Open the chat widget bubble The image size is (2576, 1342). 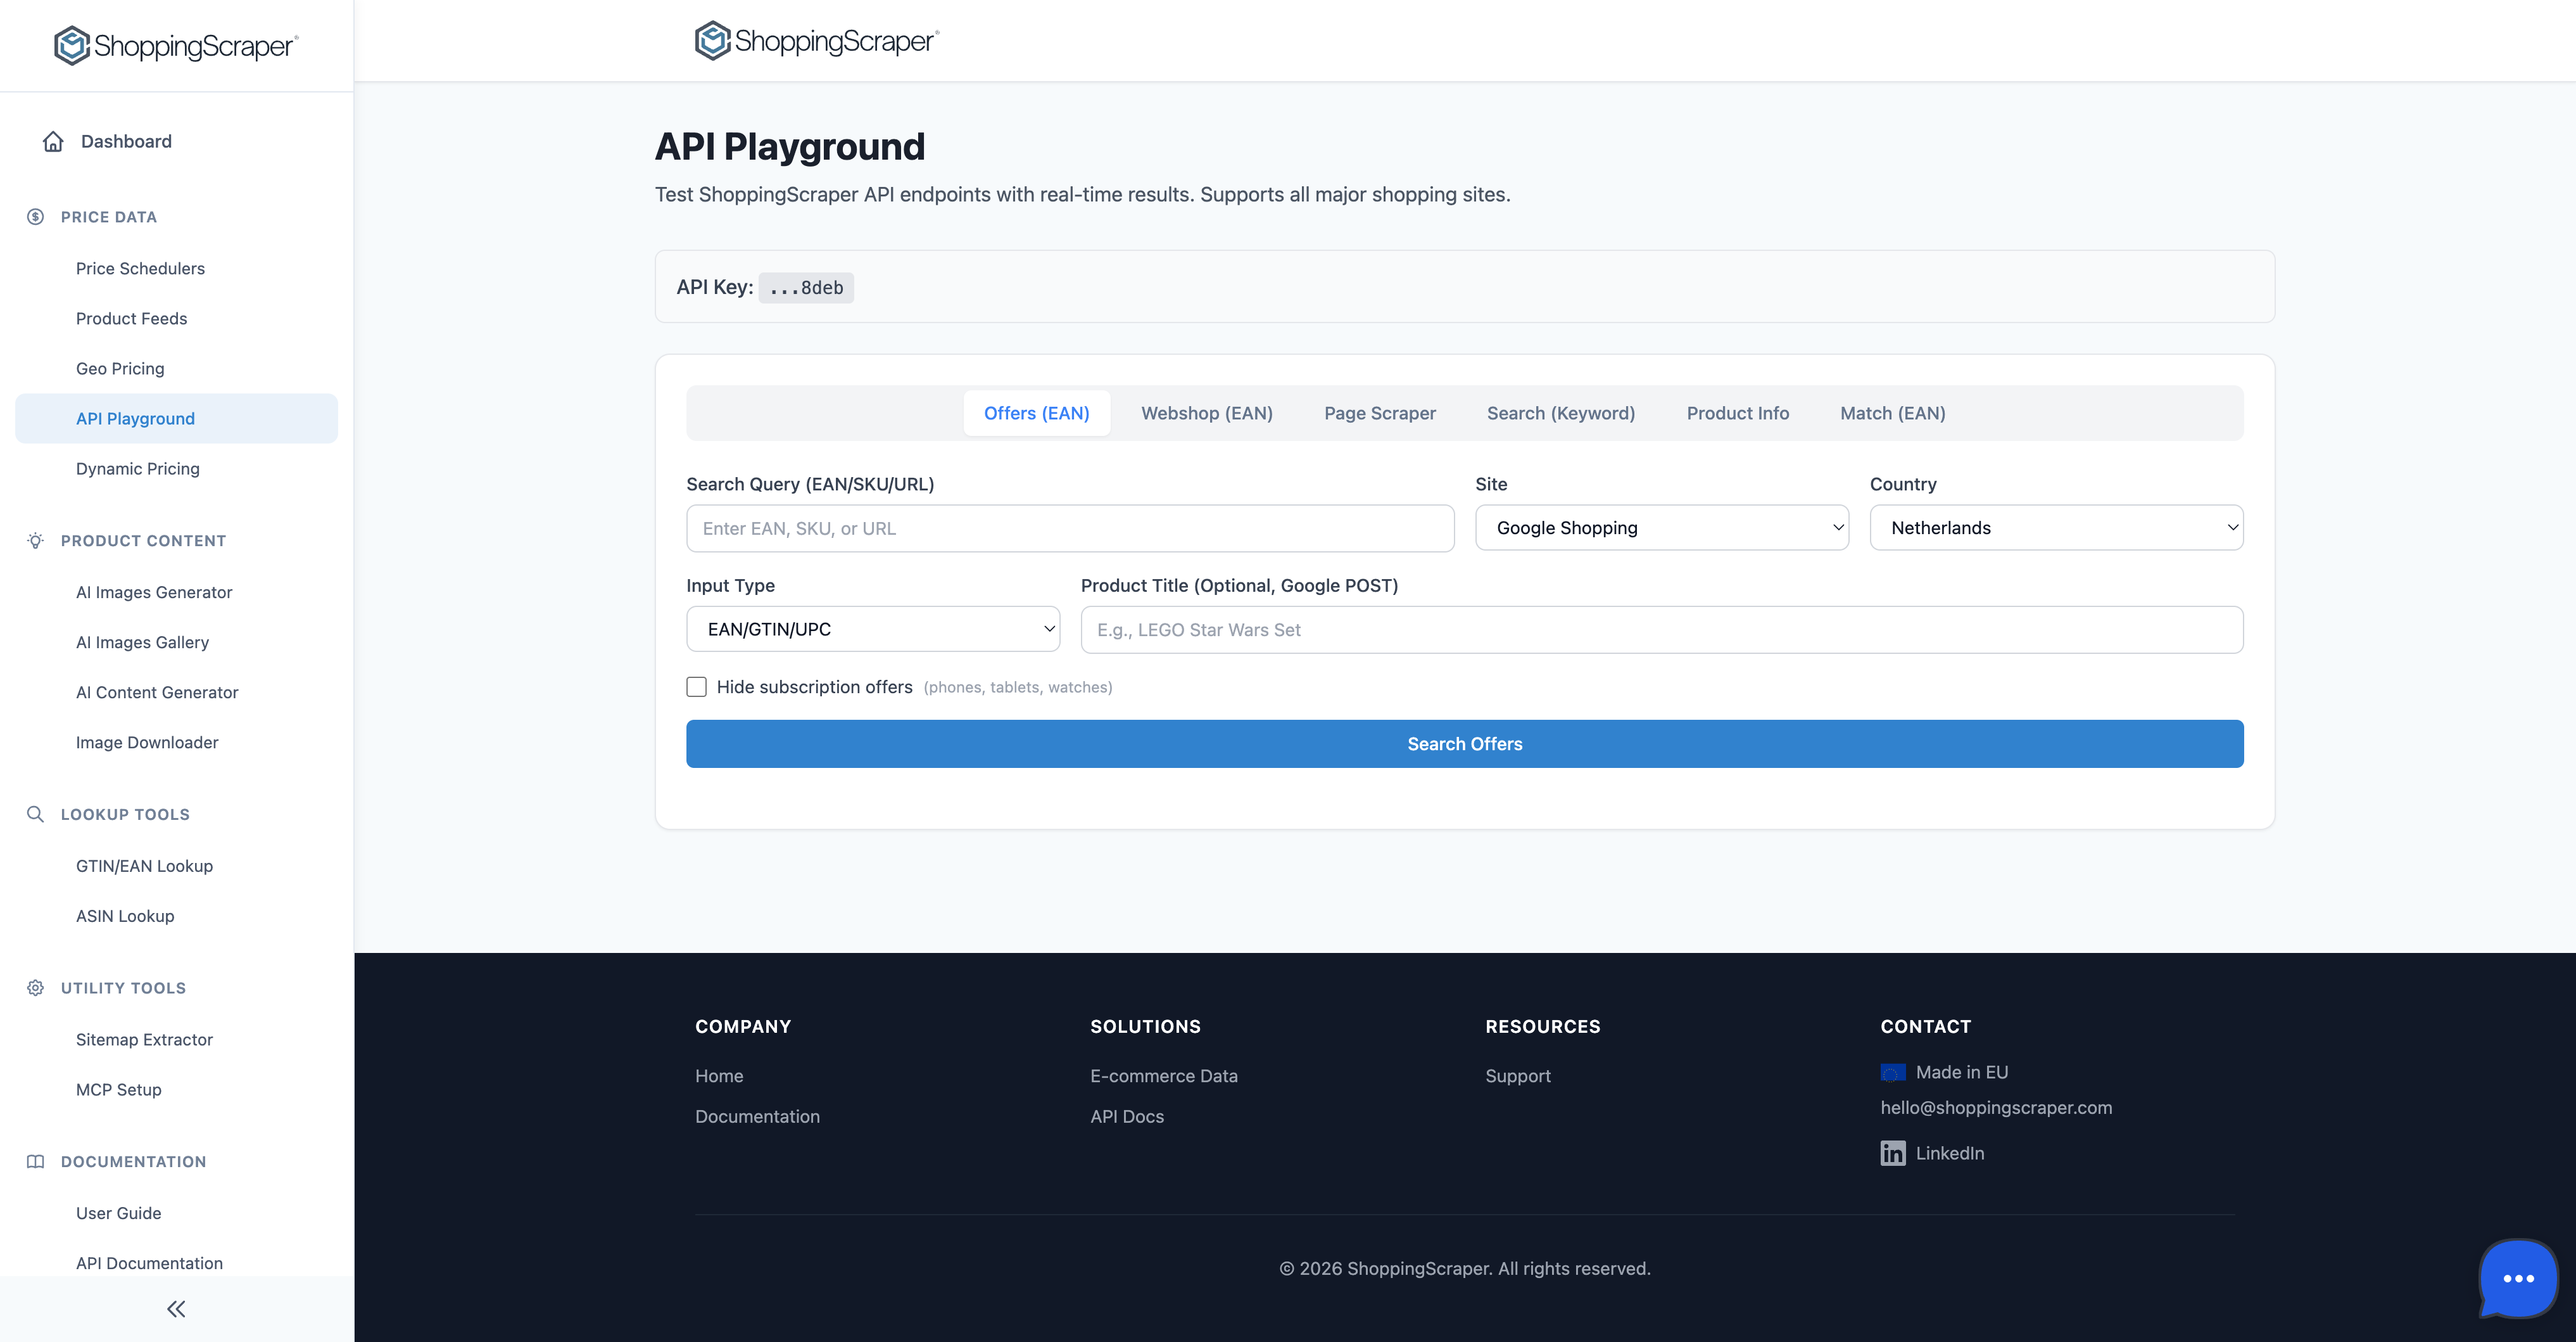point(2517,1278)
